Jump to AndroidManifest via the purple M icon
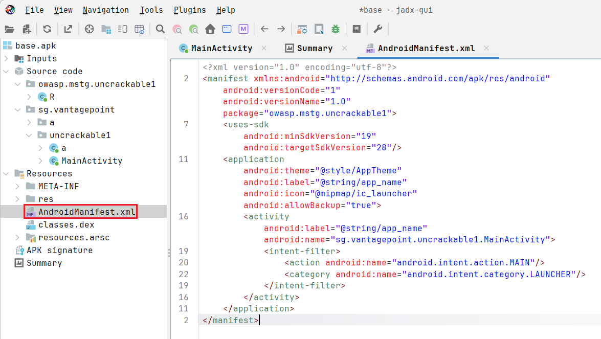601x339 pixels. point(243,29)
